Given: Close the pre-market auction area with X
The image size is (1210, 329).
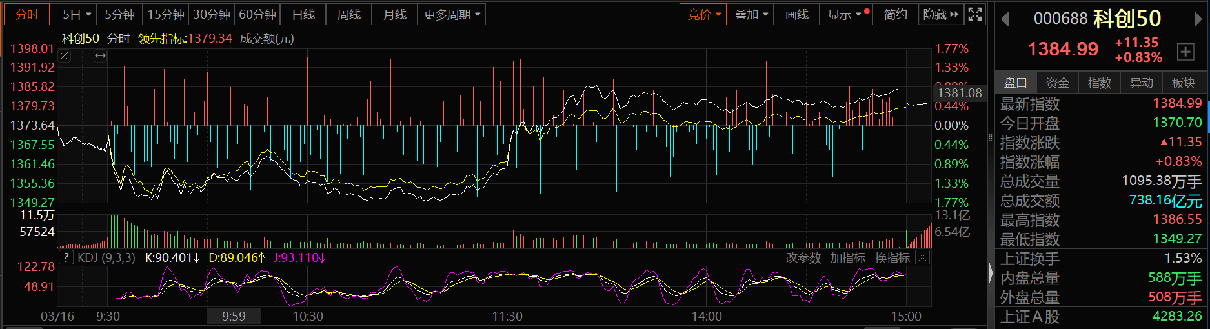Looking at the screenshot, I should point(65,56).
